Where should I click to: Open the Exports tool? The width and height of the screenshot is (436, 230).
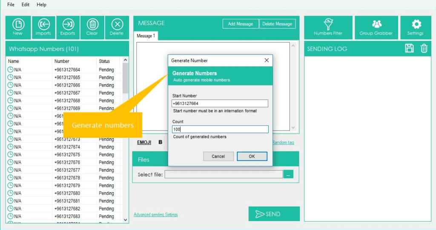(x=68, y=27)
